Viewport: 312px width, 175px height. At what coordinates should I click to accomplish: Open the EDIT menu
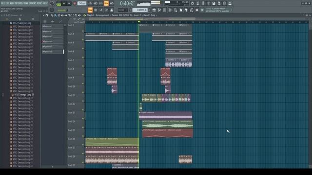pos(7,3)
